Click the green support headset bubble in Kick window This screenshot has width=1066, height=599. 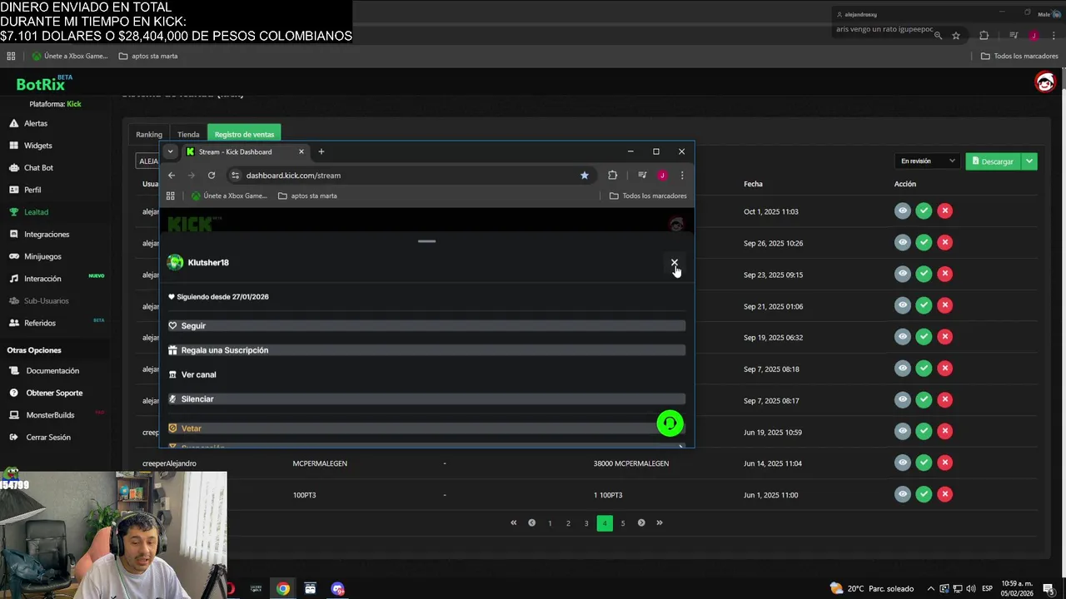(x=670, y=423)
